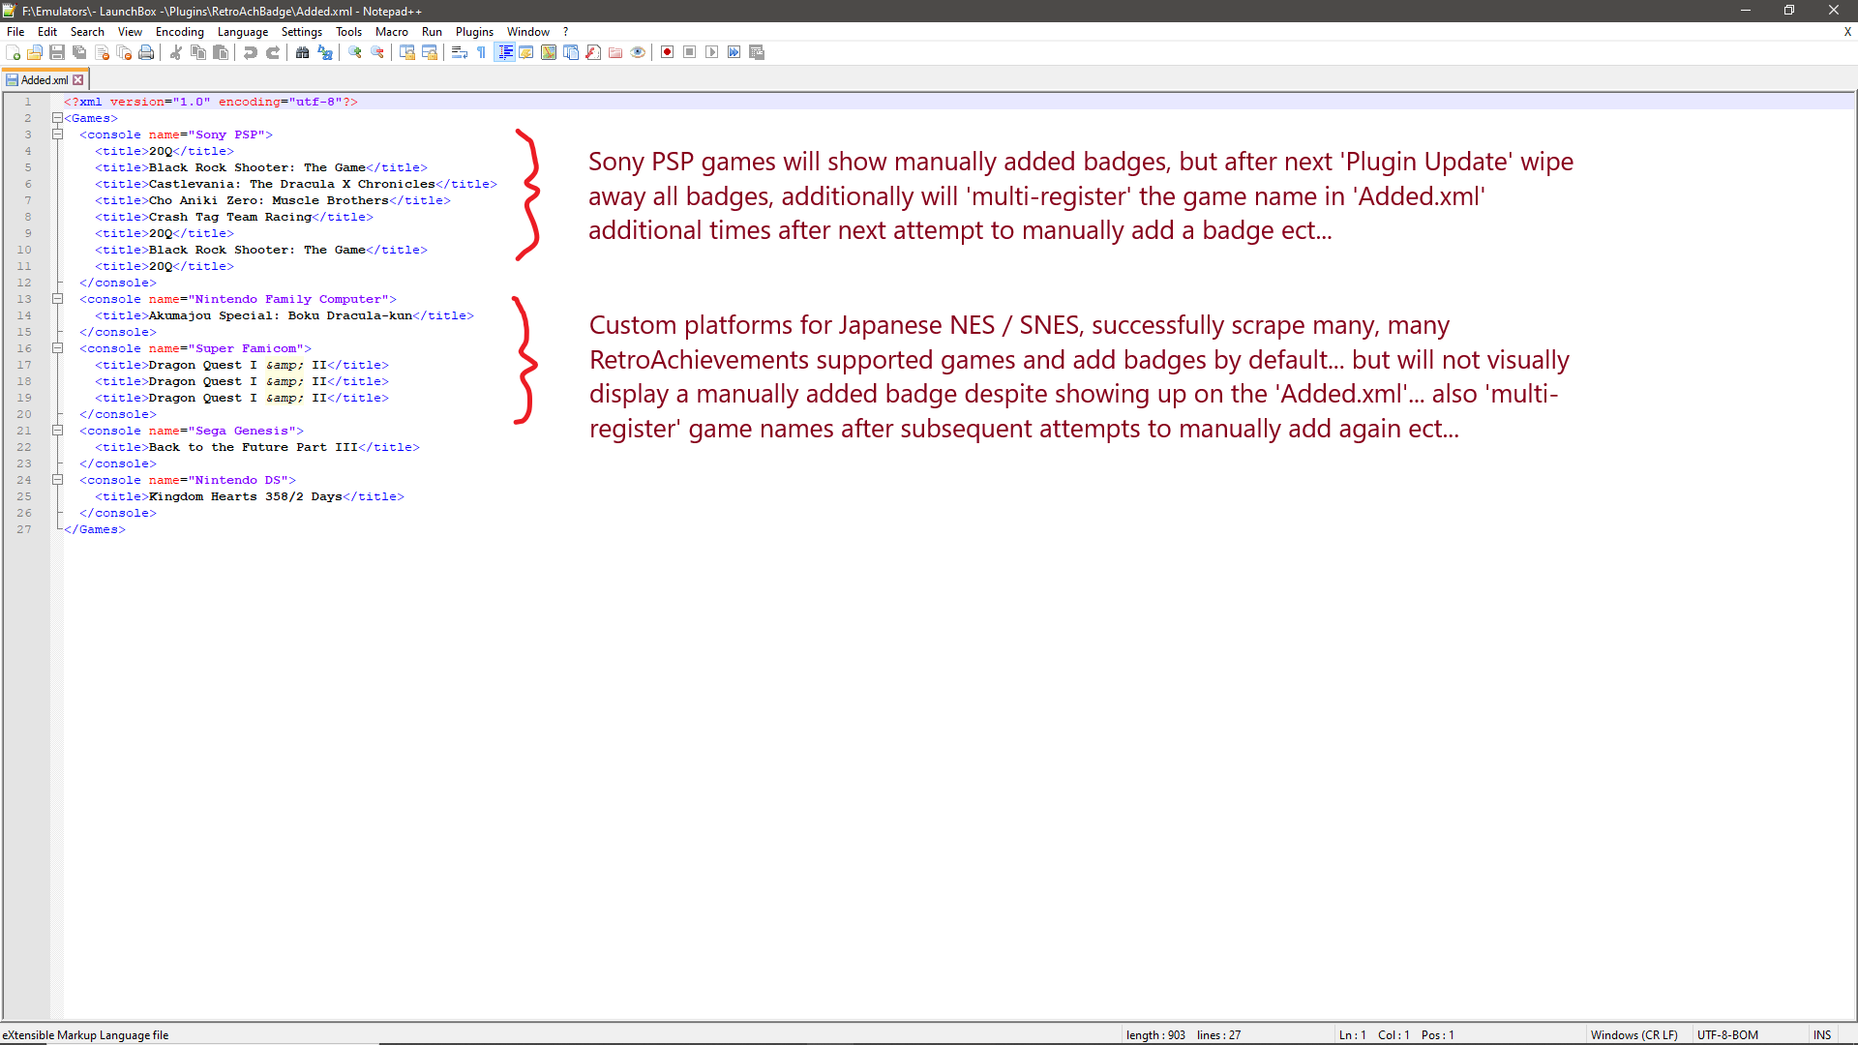Screen dimensions: 1858x1045
Task: Open the Encoding menu
Action: pos(180,32)
